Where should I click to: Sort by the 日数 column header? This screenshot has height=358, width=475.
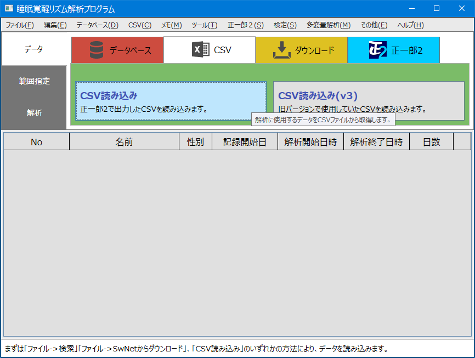point(431,142)
